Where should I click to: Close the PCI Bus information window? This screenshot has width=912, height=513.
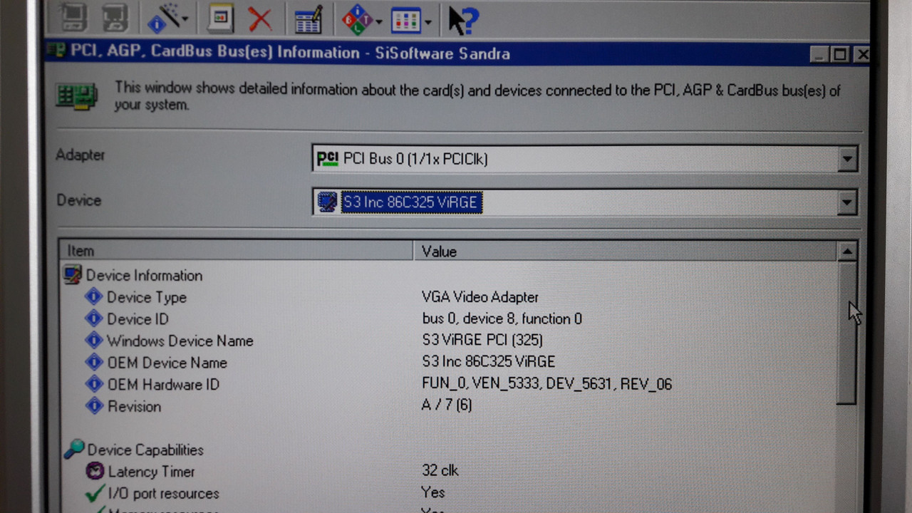[x=861, y=55]
